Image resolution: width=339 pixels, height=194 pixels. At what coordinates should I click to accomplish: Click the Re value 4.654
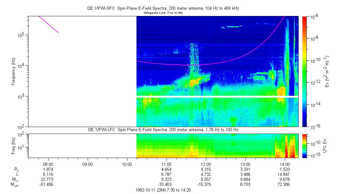[166, 169]
